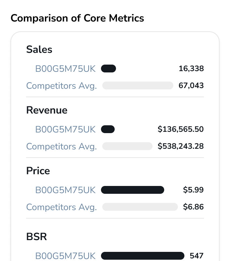This screenshot has height=261, width=230.
Task: Select the $136,565.50 revenue figure
Action: (x=180, y=129)
